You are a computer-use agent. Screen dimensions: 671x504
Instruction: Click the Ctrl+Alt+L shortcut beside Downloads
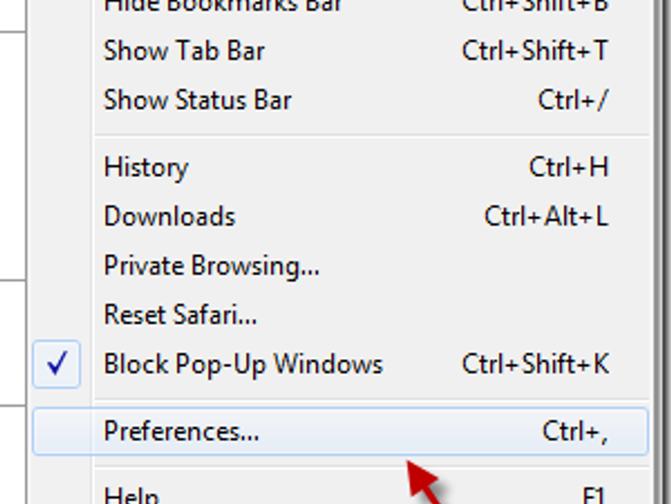[546, 216]
